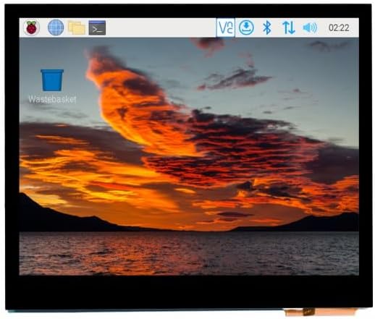Open the network up/down arrows menu
This screenshot has width=375, height=319.
pos(289,27)
